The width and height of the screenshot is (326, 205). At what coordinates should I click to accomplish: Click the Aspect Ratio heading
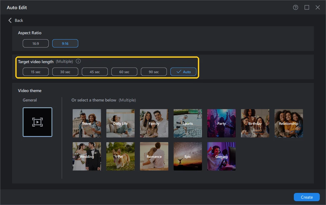(30, 33)
